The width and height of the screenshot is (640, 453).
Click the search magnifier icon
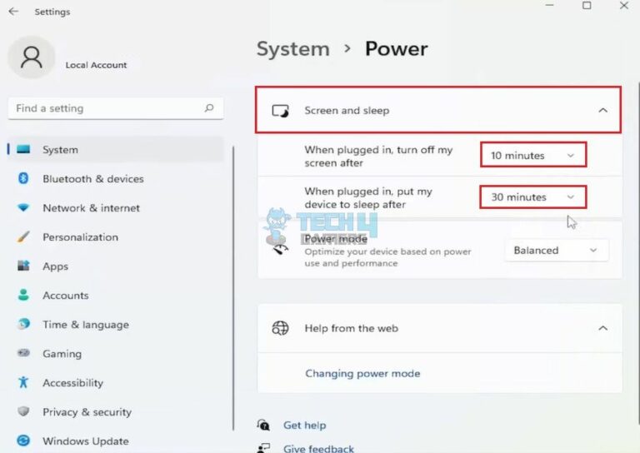point(209,108)
